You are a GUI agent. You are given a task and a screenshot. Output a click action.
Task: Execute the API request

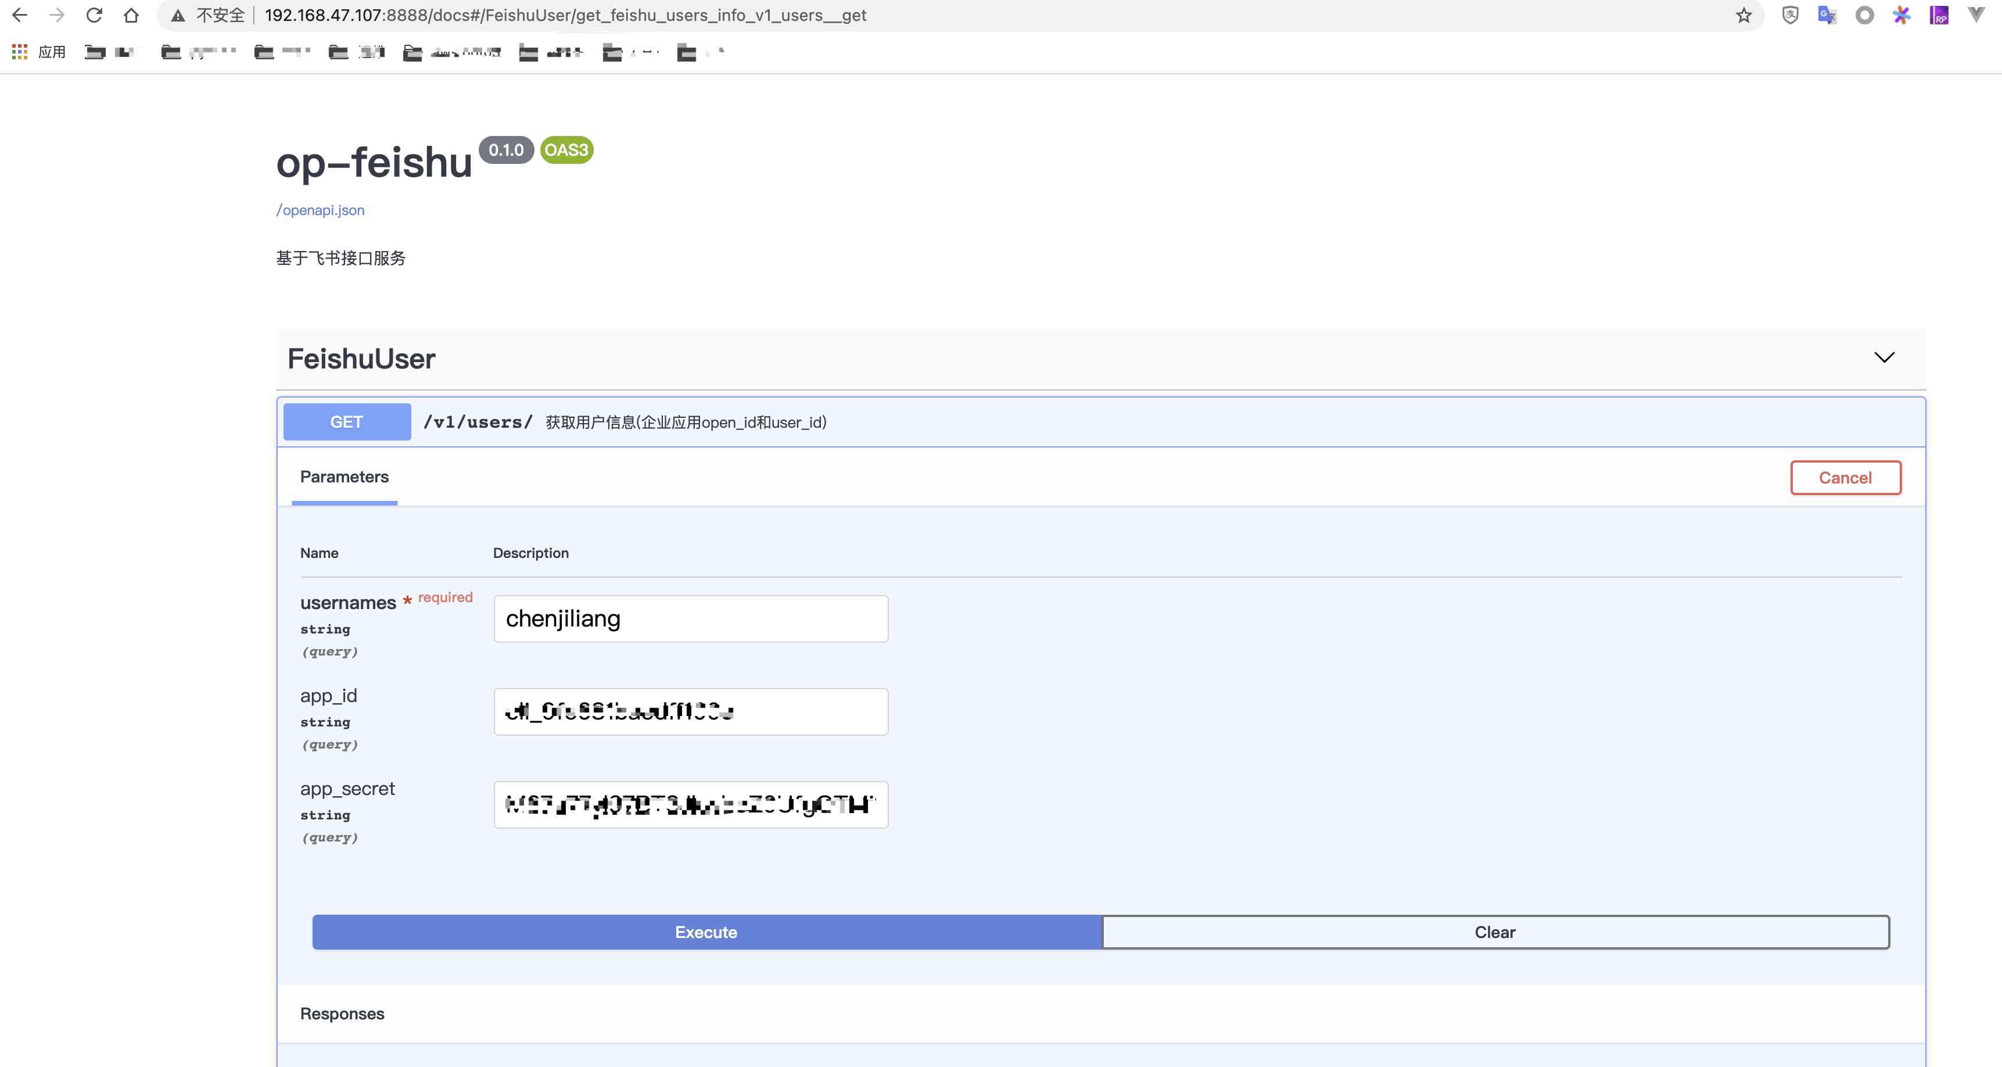pyautogui.click(x=706, y=932)
